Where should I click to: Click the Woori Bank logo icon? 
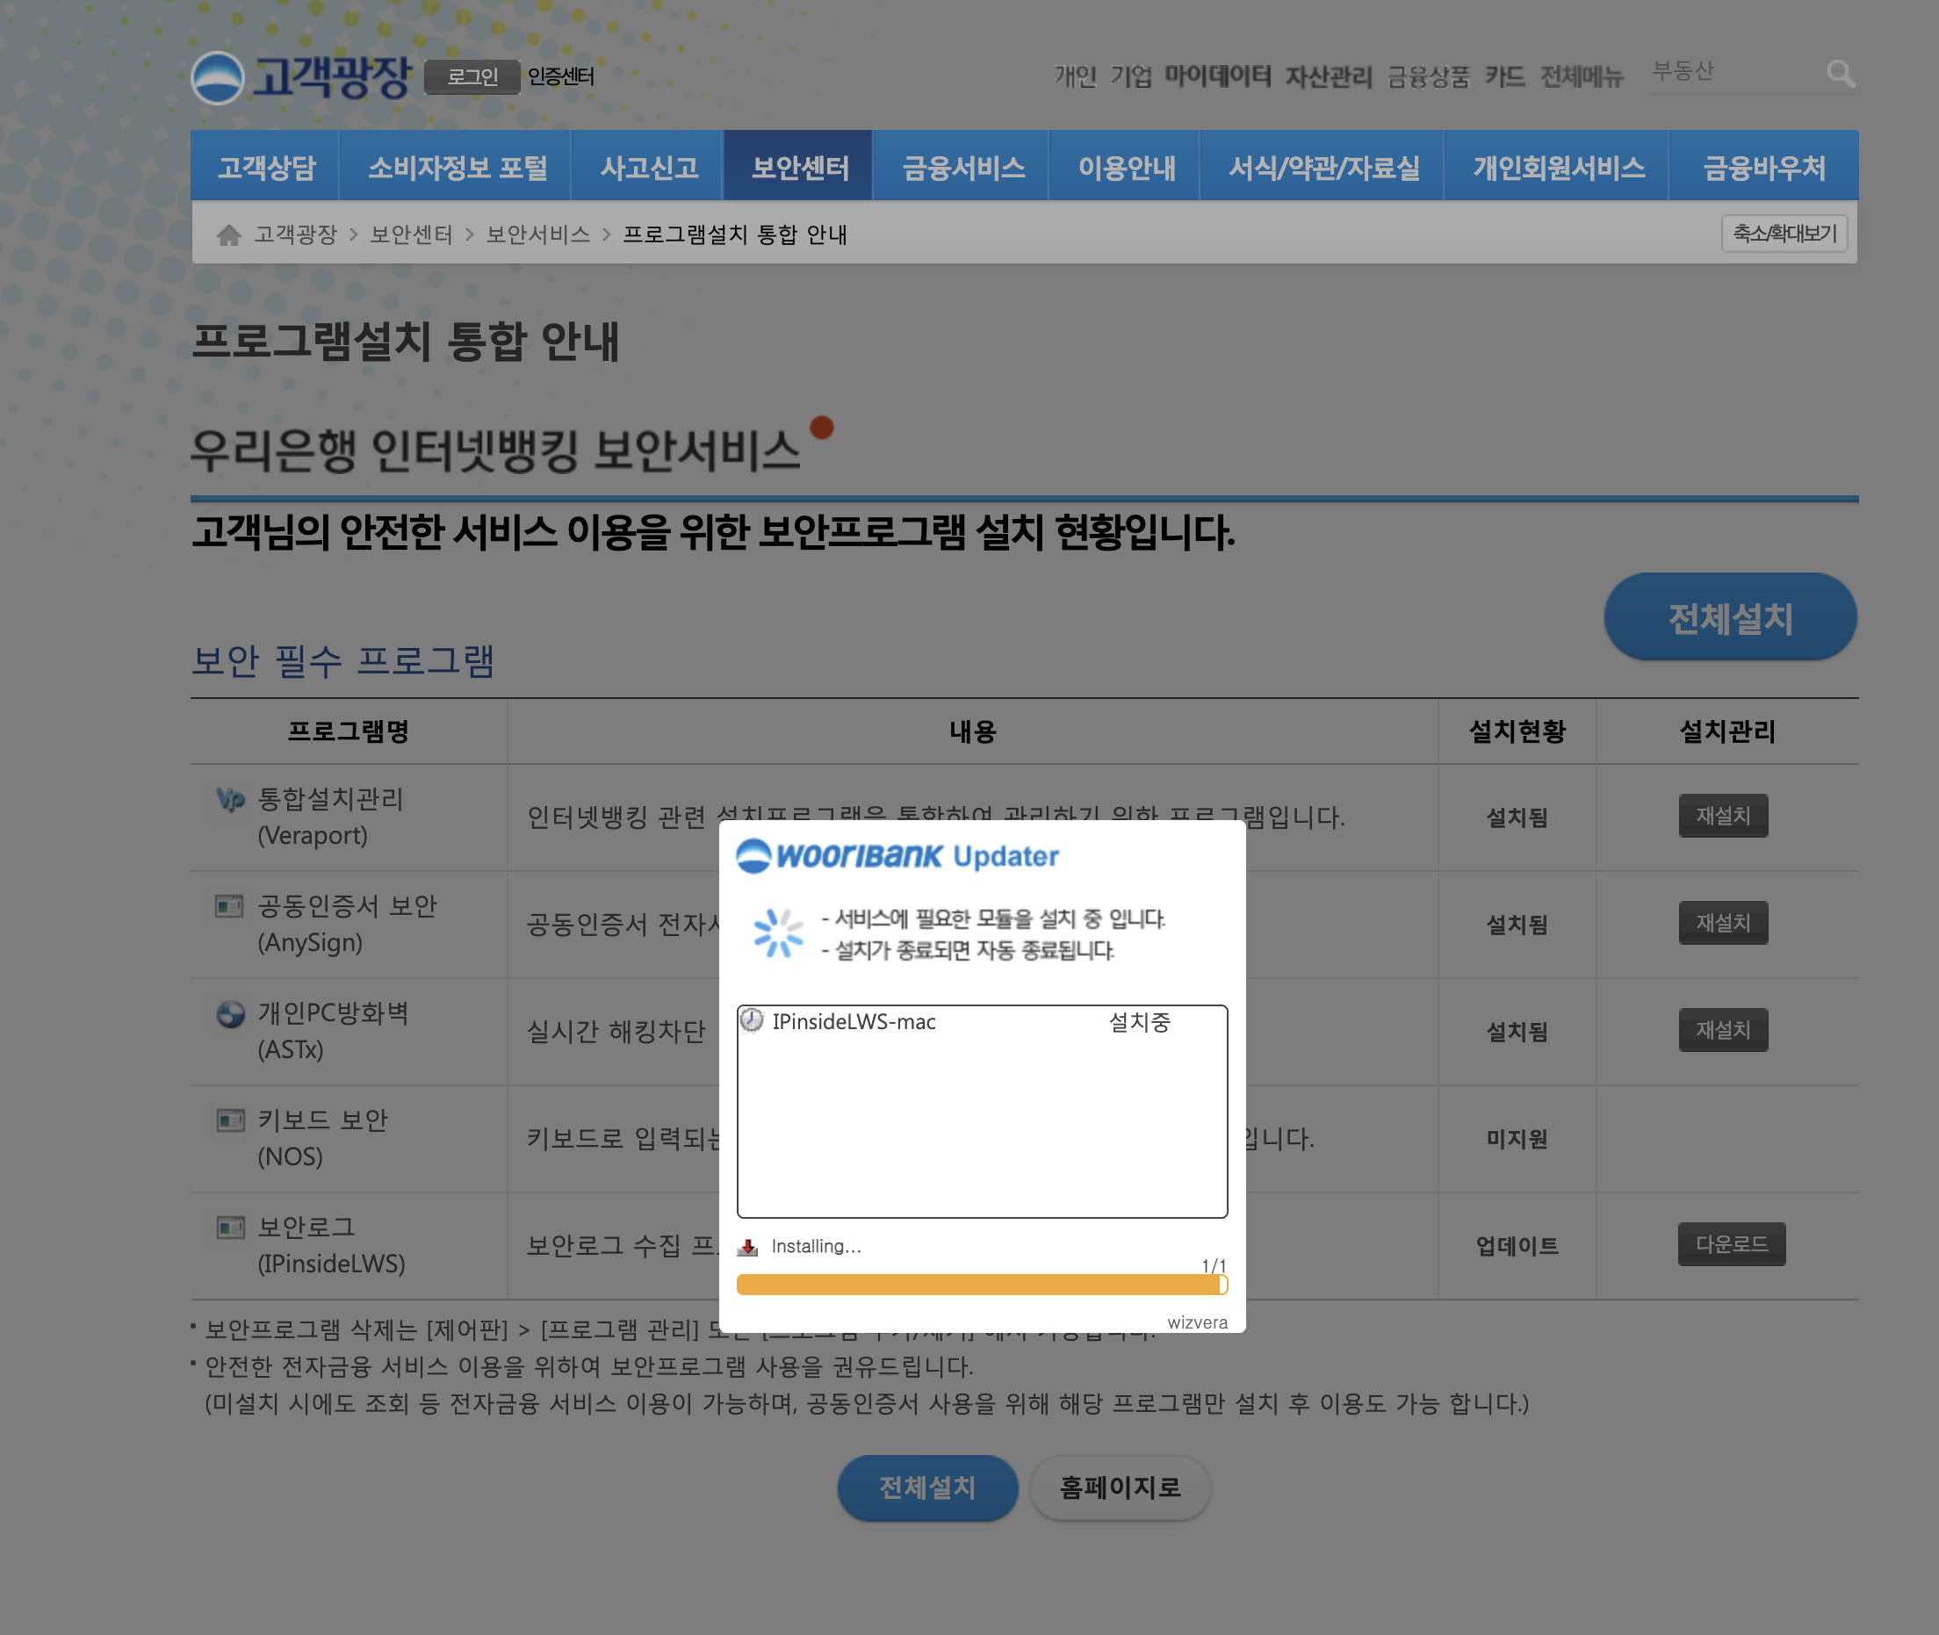click(x=218, y=78)
